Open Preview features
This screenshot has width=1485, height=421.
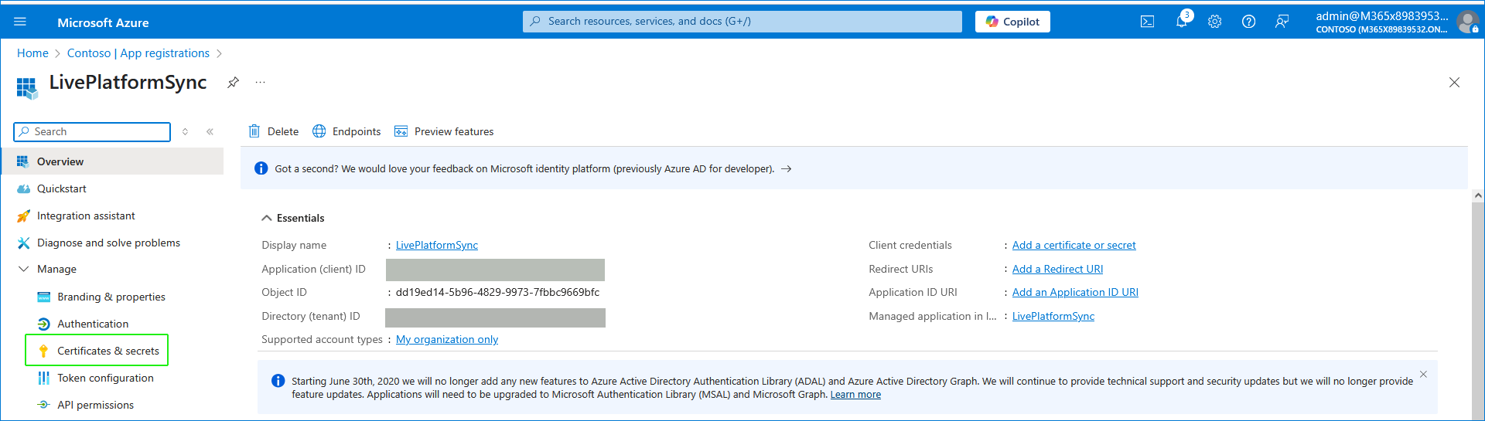click(444, 131)
